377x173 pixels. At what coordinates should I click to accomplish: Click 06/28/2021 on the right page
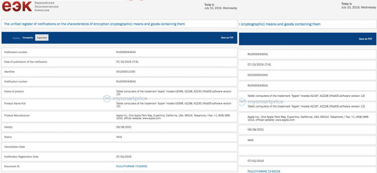pos(256,130)
